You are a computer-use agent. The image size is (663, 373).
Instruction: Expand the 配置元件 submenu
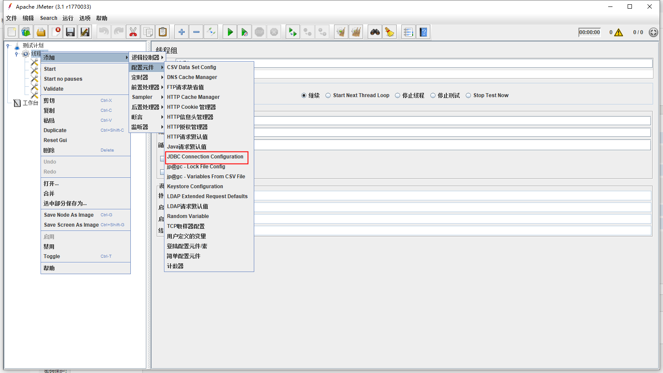coord(147,67)
